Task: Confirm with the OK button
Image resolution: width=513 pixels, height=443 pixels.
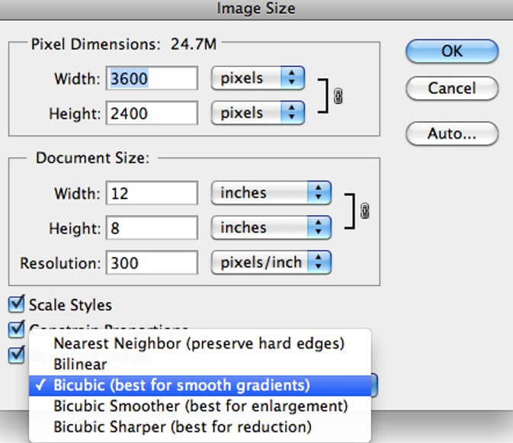Action: (452, 51)
